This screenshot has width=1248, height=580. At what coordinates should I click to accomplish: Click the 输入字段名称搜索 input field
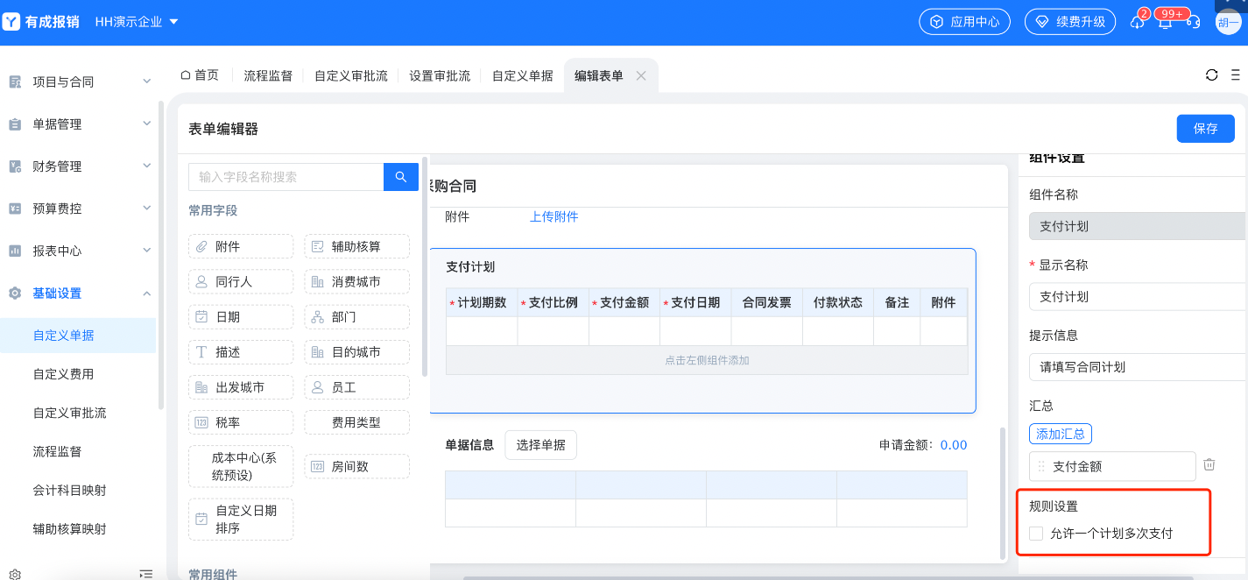[286, 177]
